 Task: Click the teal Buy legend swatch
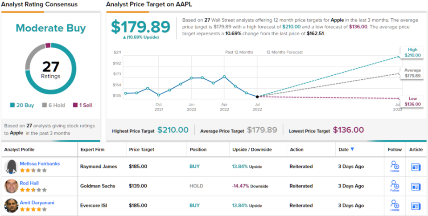coord(12,106)
